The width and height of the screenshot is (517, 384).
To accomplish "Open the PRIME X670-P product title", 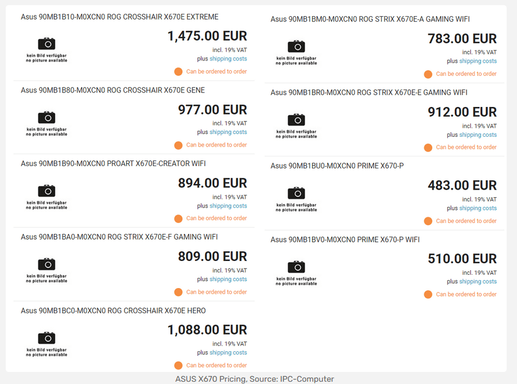I will pyautogui.click(x=337, y=166).
